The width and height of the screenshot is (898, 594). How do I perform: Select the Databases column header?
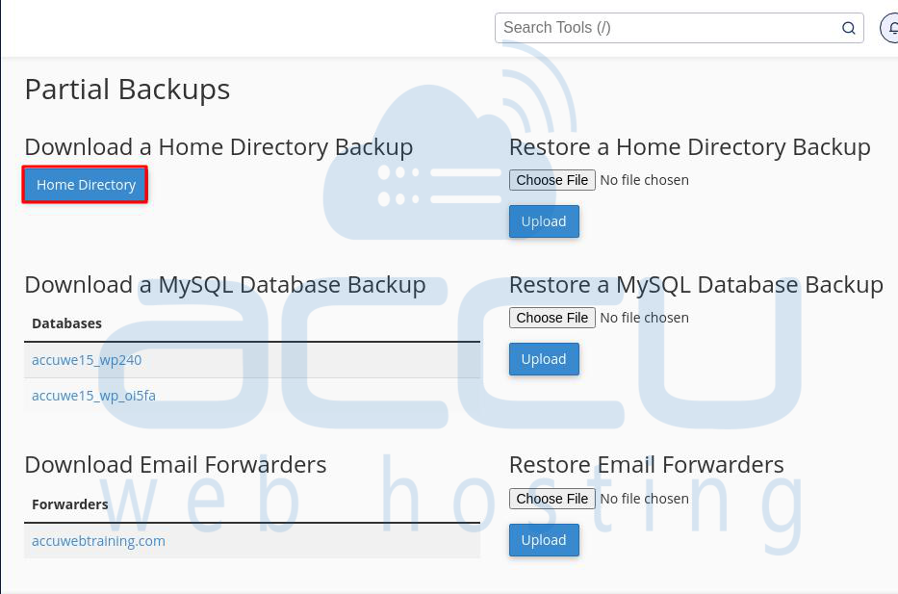click(x=67, y=323)
